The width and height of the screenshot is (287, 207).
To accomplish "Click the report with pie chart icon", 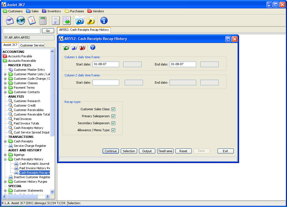I will 67,20.
